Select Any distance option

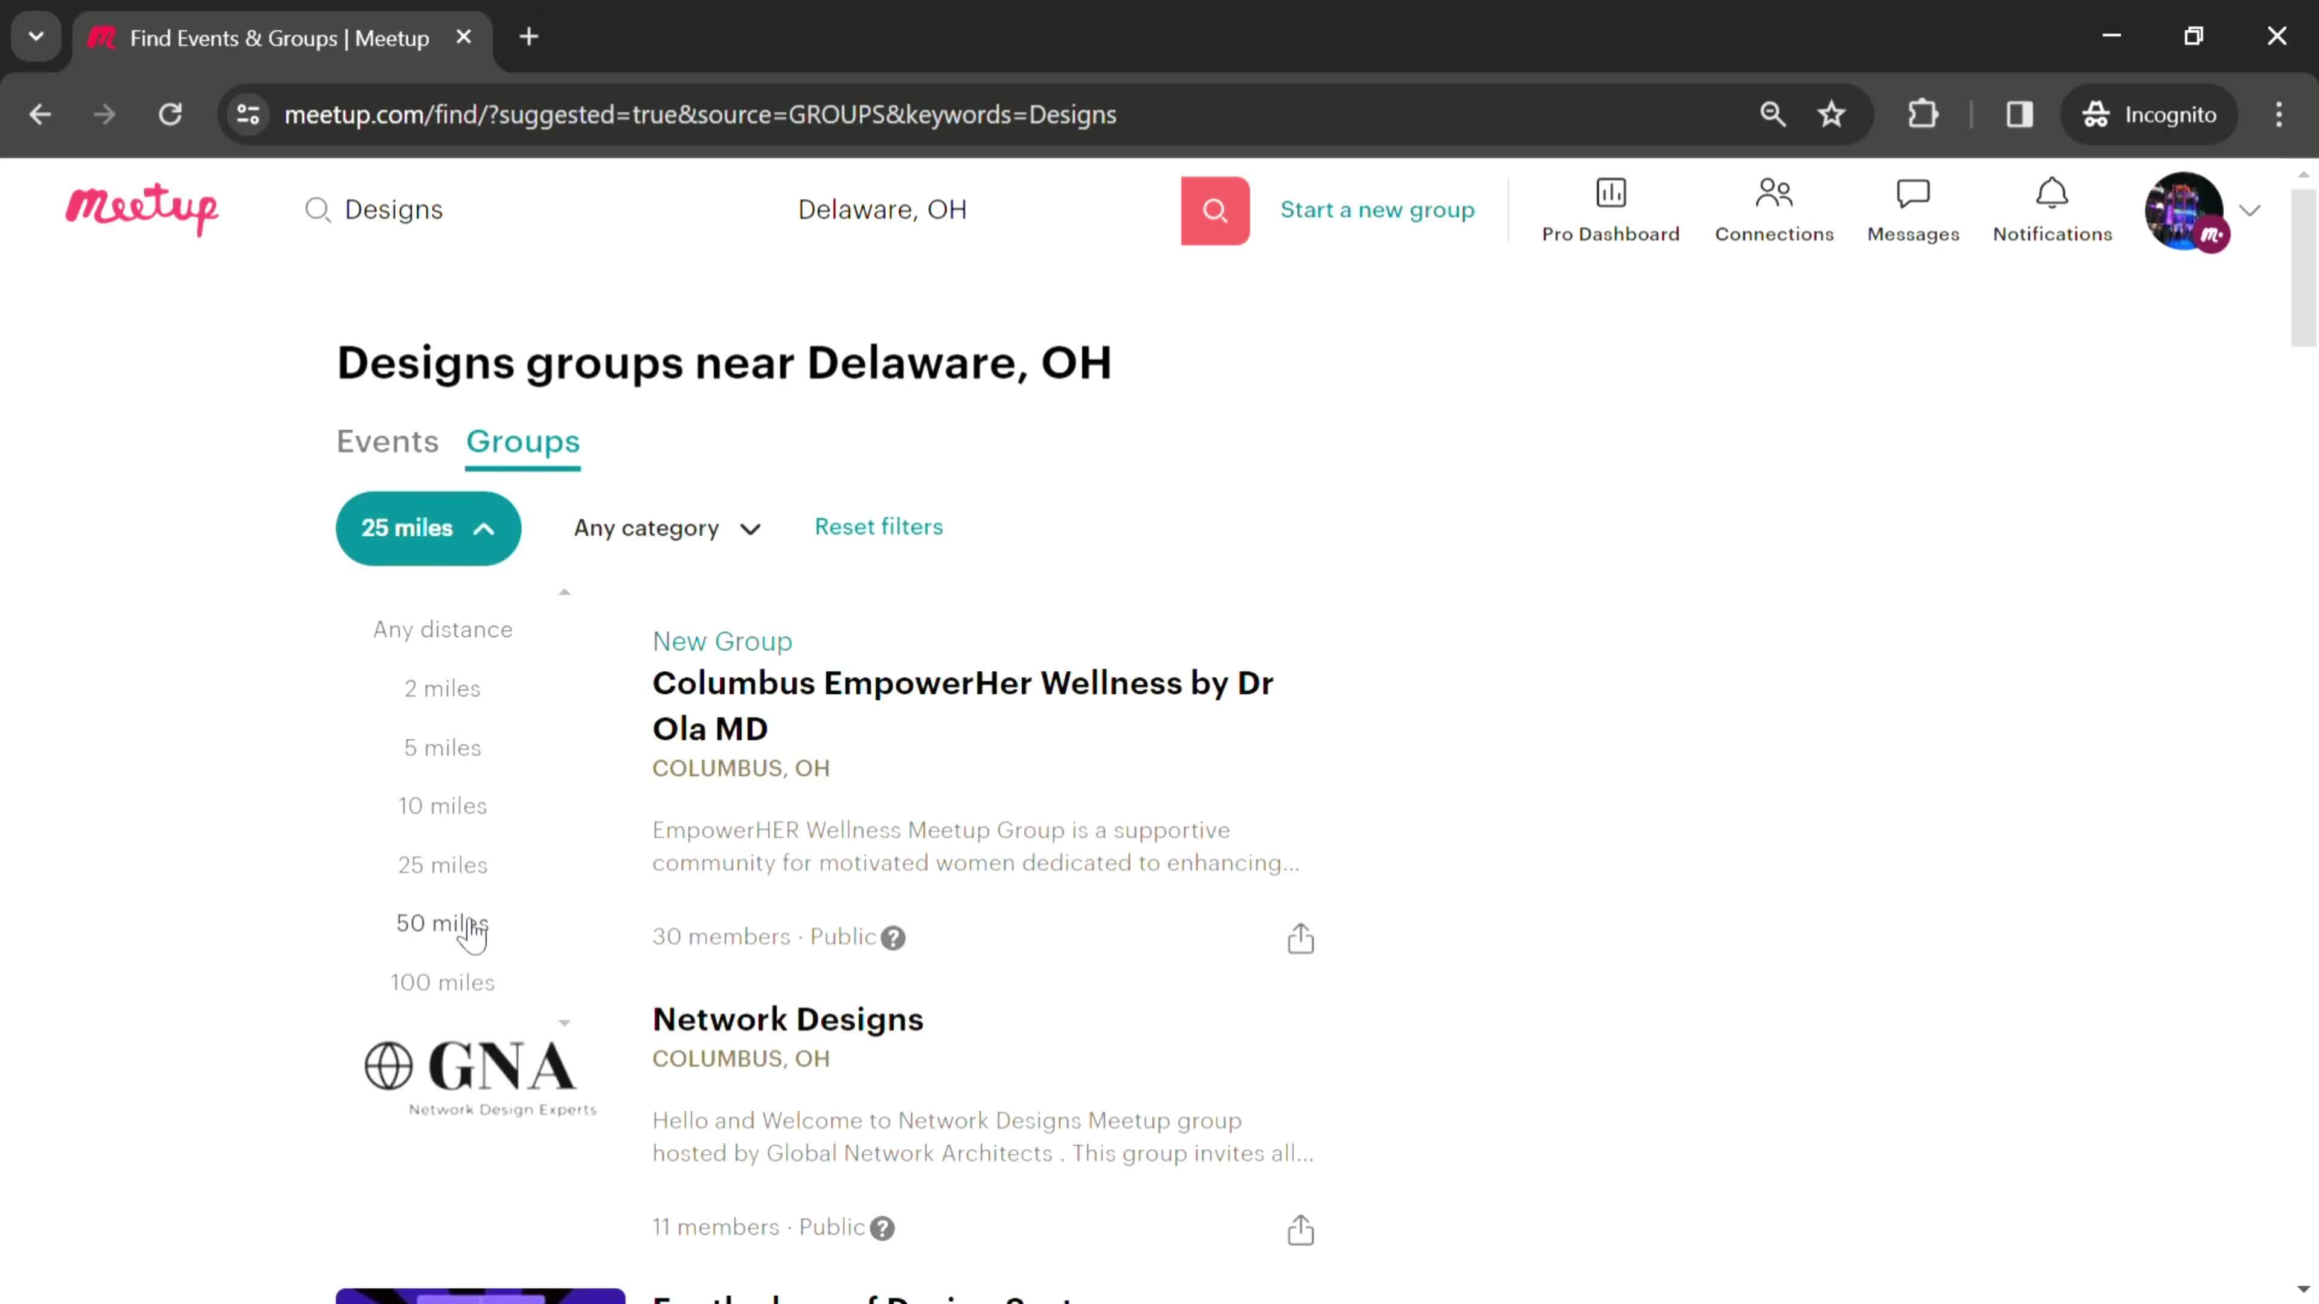pos(442,629)
